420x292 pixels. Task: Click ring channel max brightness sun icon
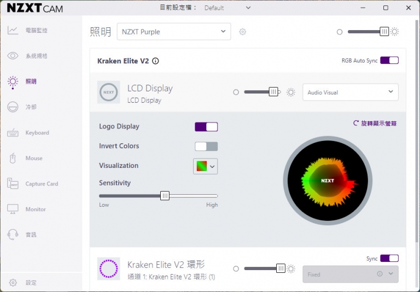(x=290, y=268)
